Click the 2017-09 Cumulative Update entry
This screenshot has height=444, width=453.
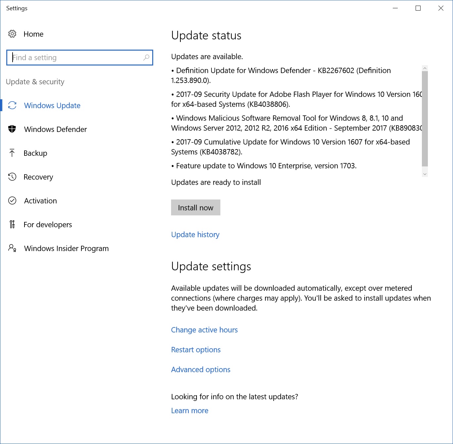click(x=291, y=147)
